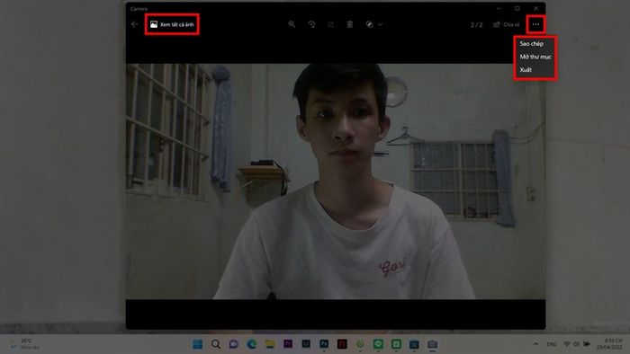Switch to Lightroom in the taskbar

306,344
